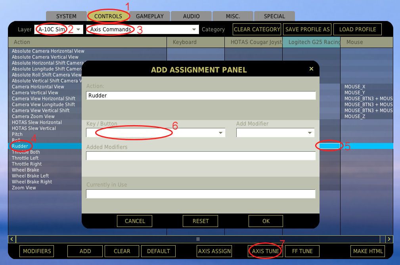The image size is (400, 265).
Task: Close the Add Assignment Panel dialog
Action: point(311,69)
